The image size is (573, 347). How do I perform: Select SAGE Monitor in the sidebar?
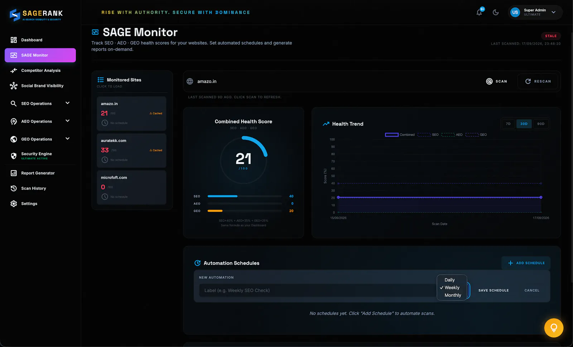(40, 55)
